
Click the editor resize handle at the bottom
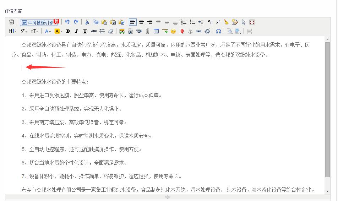click(168, 197)
